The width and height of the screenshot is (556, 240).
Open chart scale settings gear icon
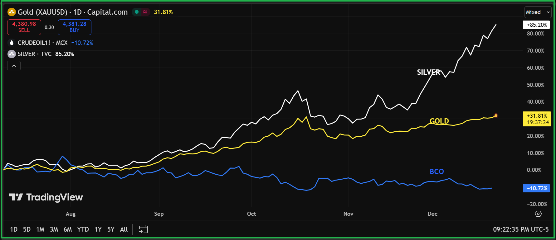click(538, 214)
